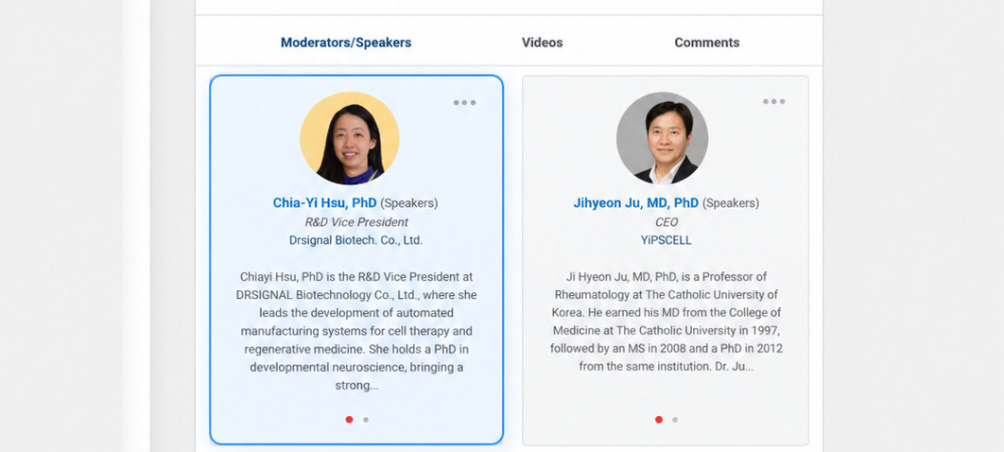Click Chiayi Hsu's biography paragraph
The width and height of the screenshot is (1004, 452).
click(x=356, y=331)
